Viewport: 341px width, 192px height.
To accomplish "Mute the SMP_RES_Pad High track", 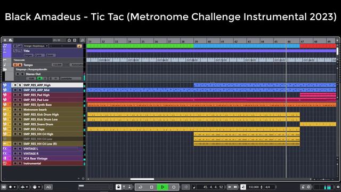I will pos(15,95).
